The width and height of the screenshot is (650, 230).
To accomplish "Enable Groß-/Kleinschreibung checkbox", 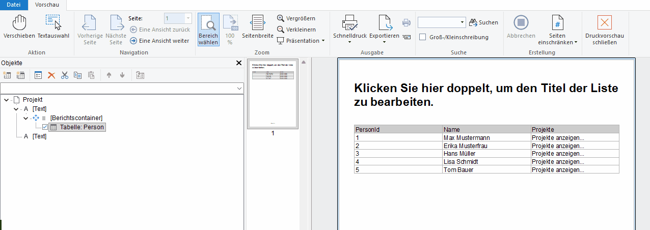I will click(x=422, y=37).
